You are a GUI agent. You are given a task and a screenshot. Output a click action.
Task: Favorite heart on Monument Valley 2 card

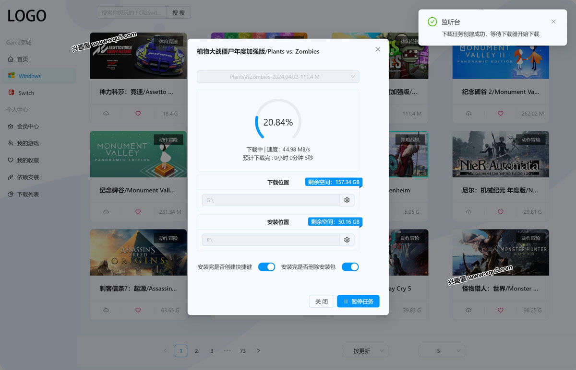pos(501,114)
